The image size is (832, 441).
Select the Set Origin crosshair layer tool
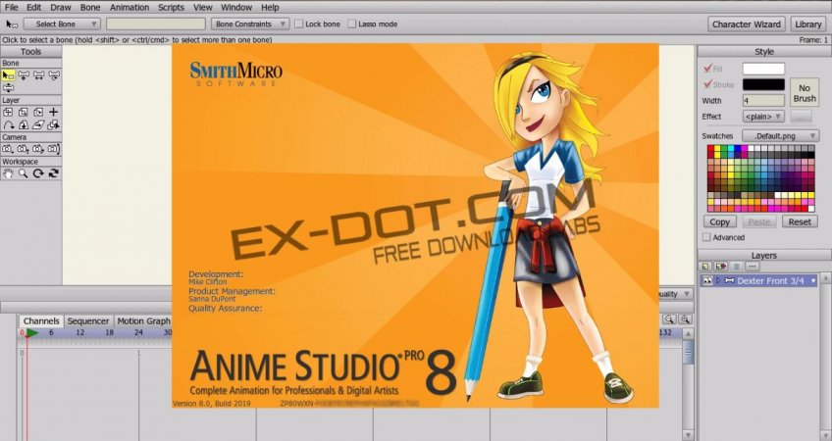[x=54, y=113]
